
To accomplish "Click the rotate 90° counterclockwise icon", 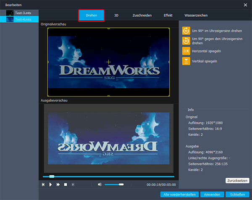I will coord(186,41).
